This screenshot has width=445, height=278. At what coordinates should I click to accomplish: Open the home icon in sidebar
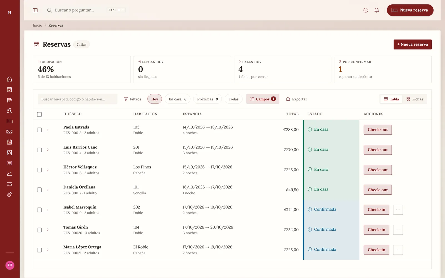9,79
